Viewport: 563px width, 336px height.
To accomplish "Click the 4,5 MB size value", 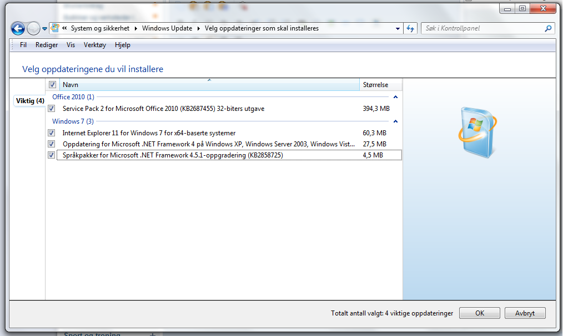I will [x=373, y=155].
